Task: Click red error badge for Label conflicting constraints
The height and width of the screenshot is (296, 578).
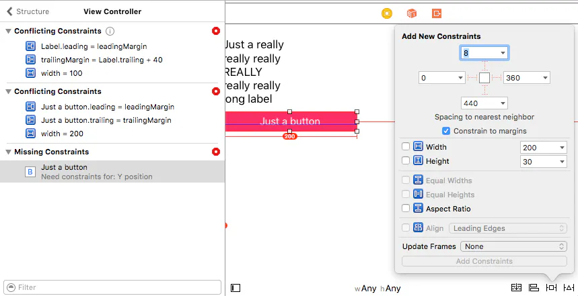Action: click(216, 32)
